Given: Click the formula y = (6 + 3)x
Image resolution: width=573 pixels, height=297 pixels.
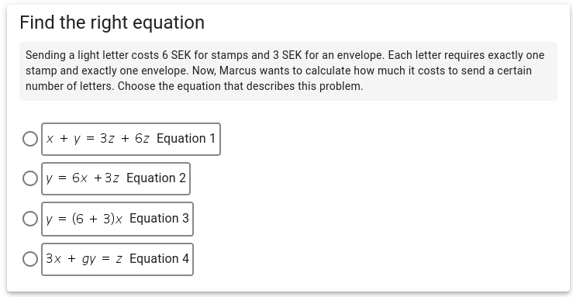Looking at the screenshot, I should coord(84,219).
